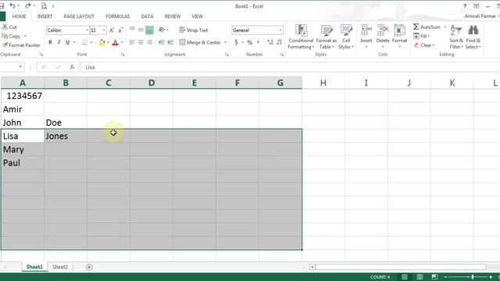This screenshot has width=500, height=281.
Task: Align text left in the cell
Action: click(x=132, y=42)
